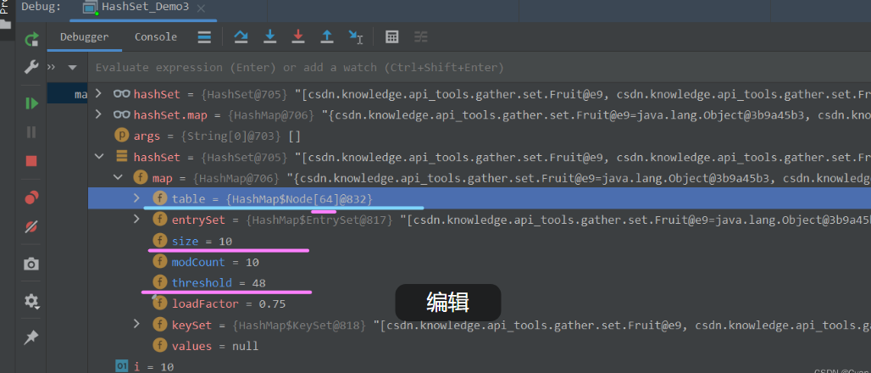Screen dimensions: 871x373
Task: Click the camera thread dump icon
Action: click(31, 264)
